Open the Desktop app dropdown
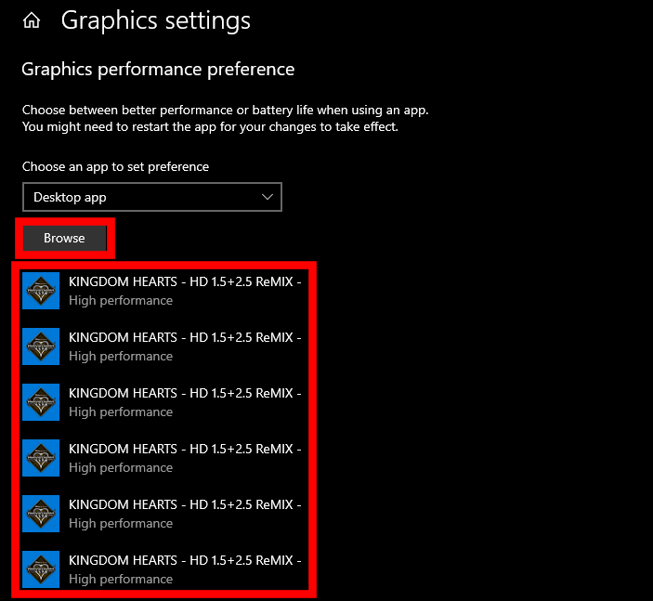The width and height of the screenshot is (653, 601). [x=152, y=197]
